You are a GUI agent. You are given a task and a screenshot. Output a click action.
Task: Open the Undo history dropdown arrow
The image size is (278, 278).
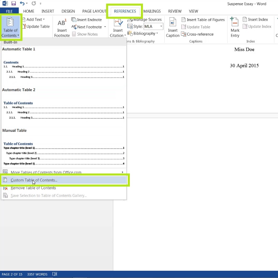click(x=27, y=3)
